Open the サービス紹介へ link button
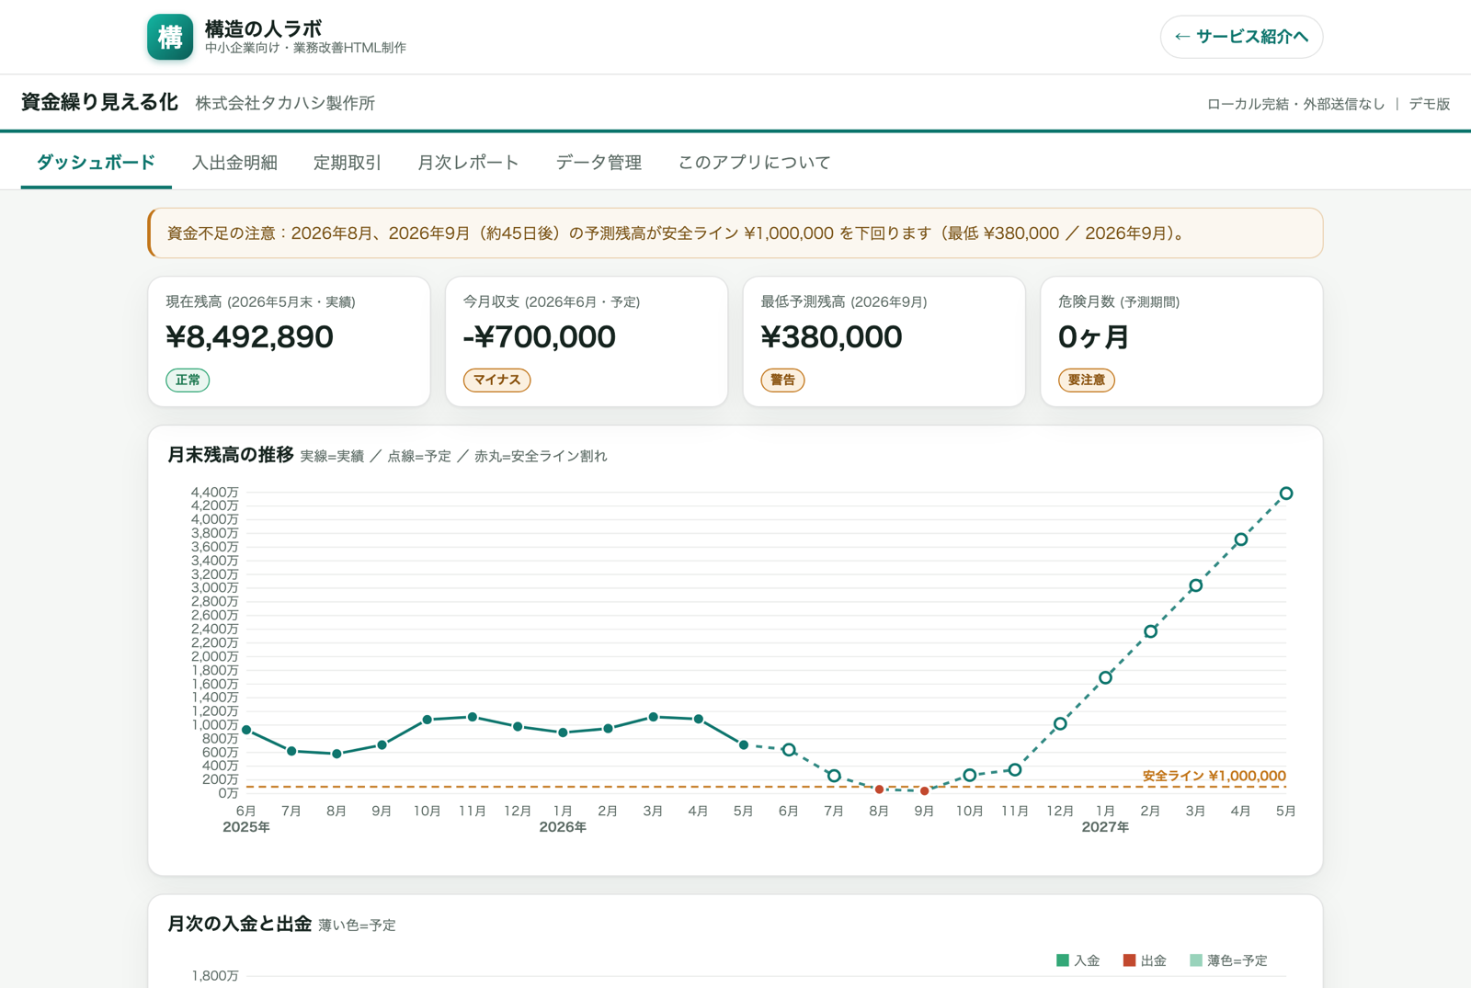Viewport: 1471px width, 988px height. [x=1241, y=37]
